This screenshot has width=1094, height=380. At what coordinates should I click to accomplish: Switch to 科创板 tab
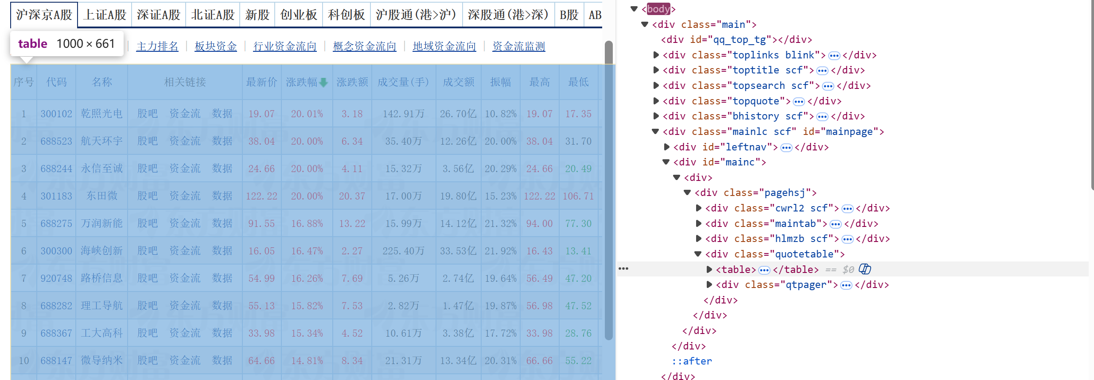click(x=346, y=15)
